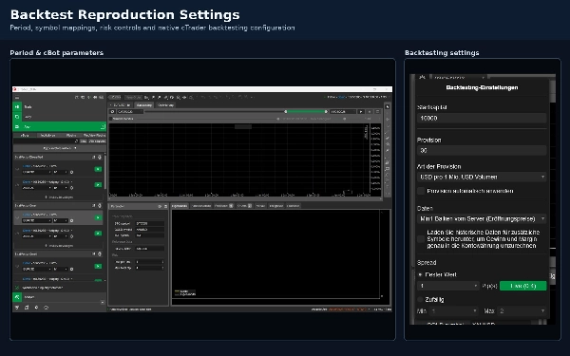Open the 'Art der Provision' dropdown
570x356 pixels.
482,177
